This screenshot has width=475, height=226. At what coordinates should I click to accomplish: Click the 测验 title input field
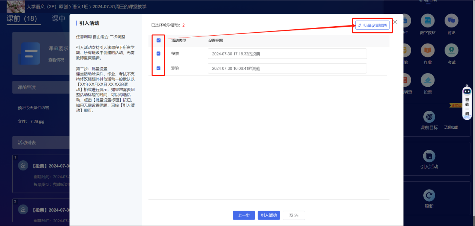[287, 68]
